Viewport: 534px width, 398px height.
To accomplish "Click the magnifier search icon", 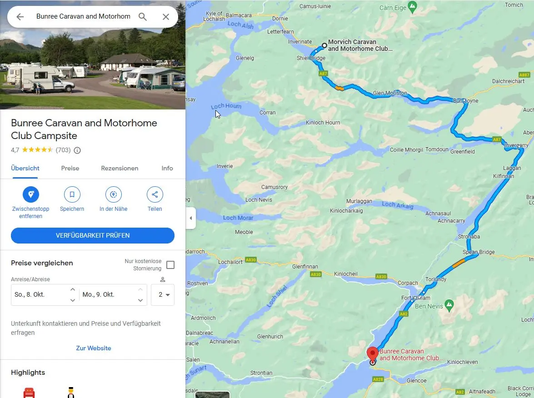I will pyautogui.click(x=143, y=17).
